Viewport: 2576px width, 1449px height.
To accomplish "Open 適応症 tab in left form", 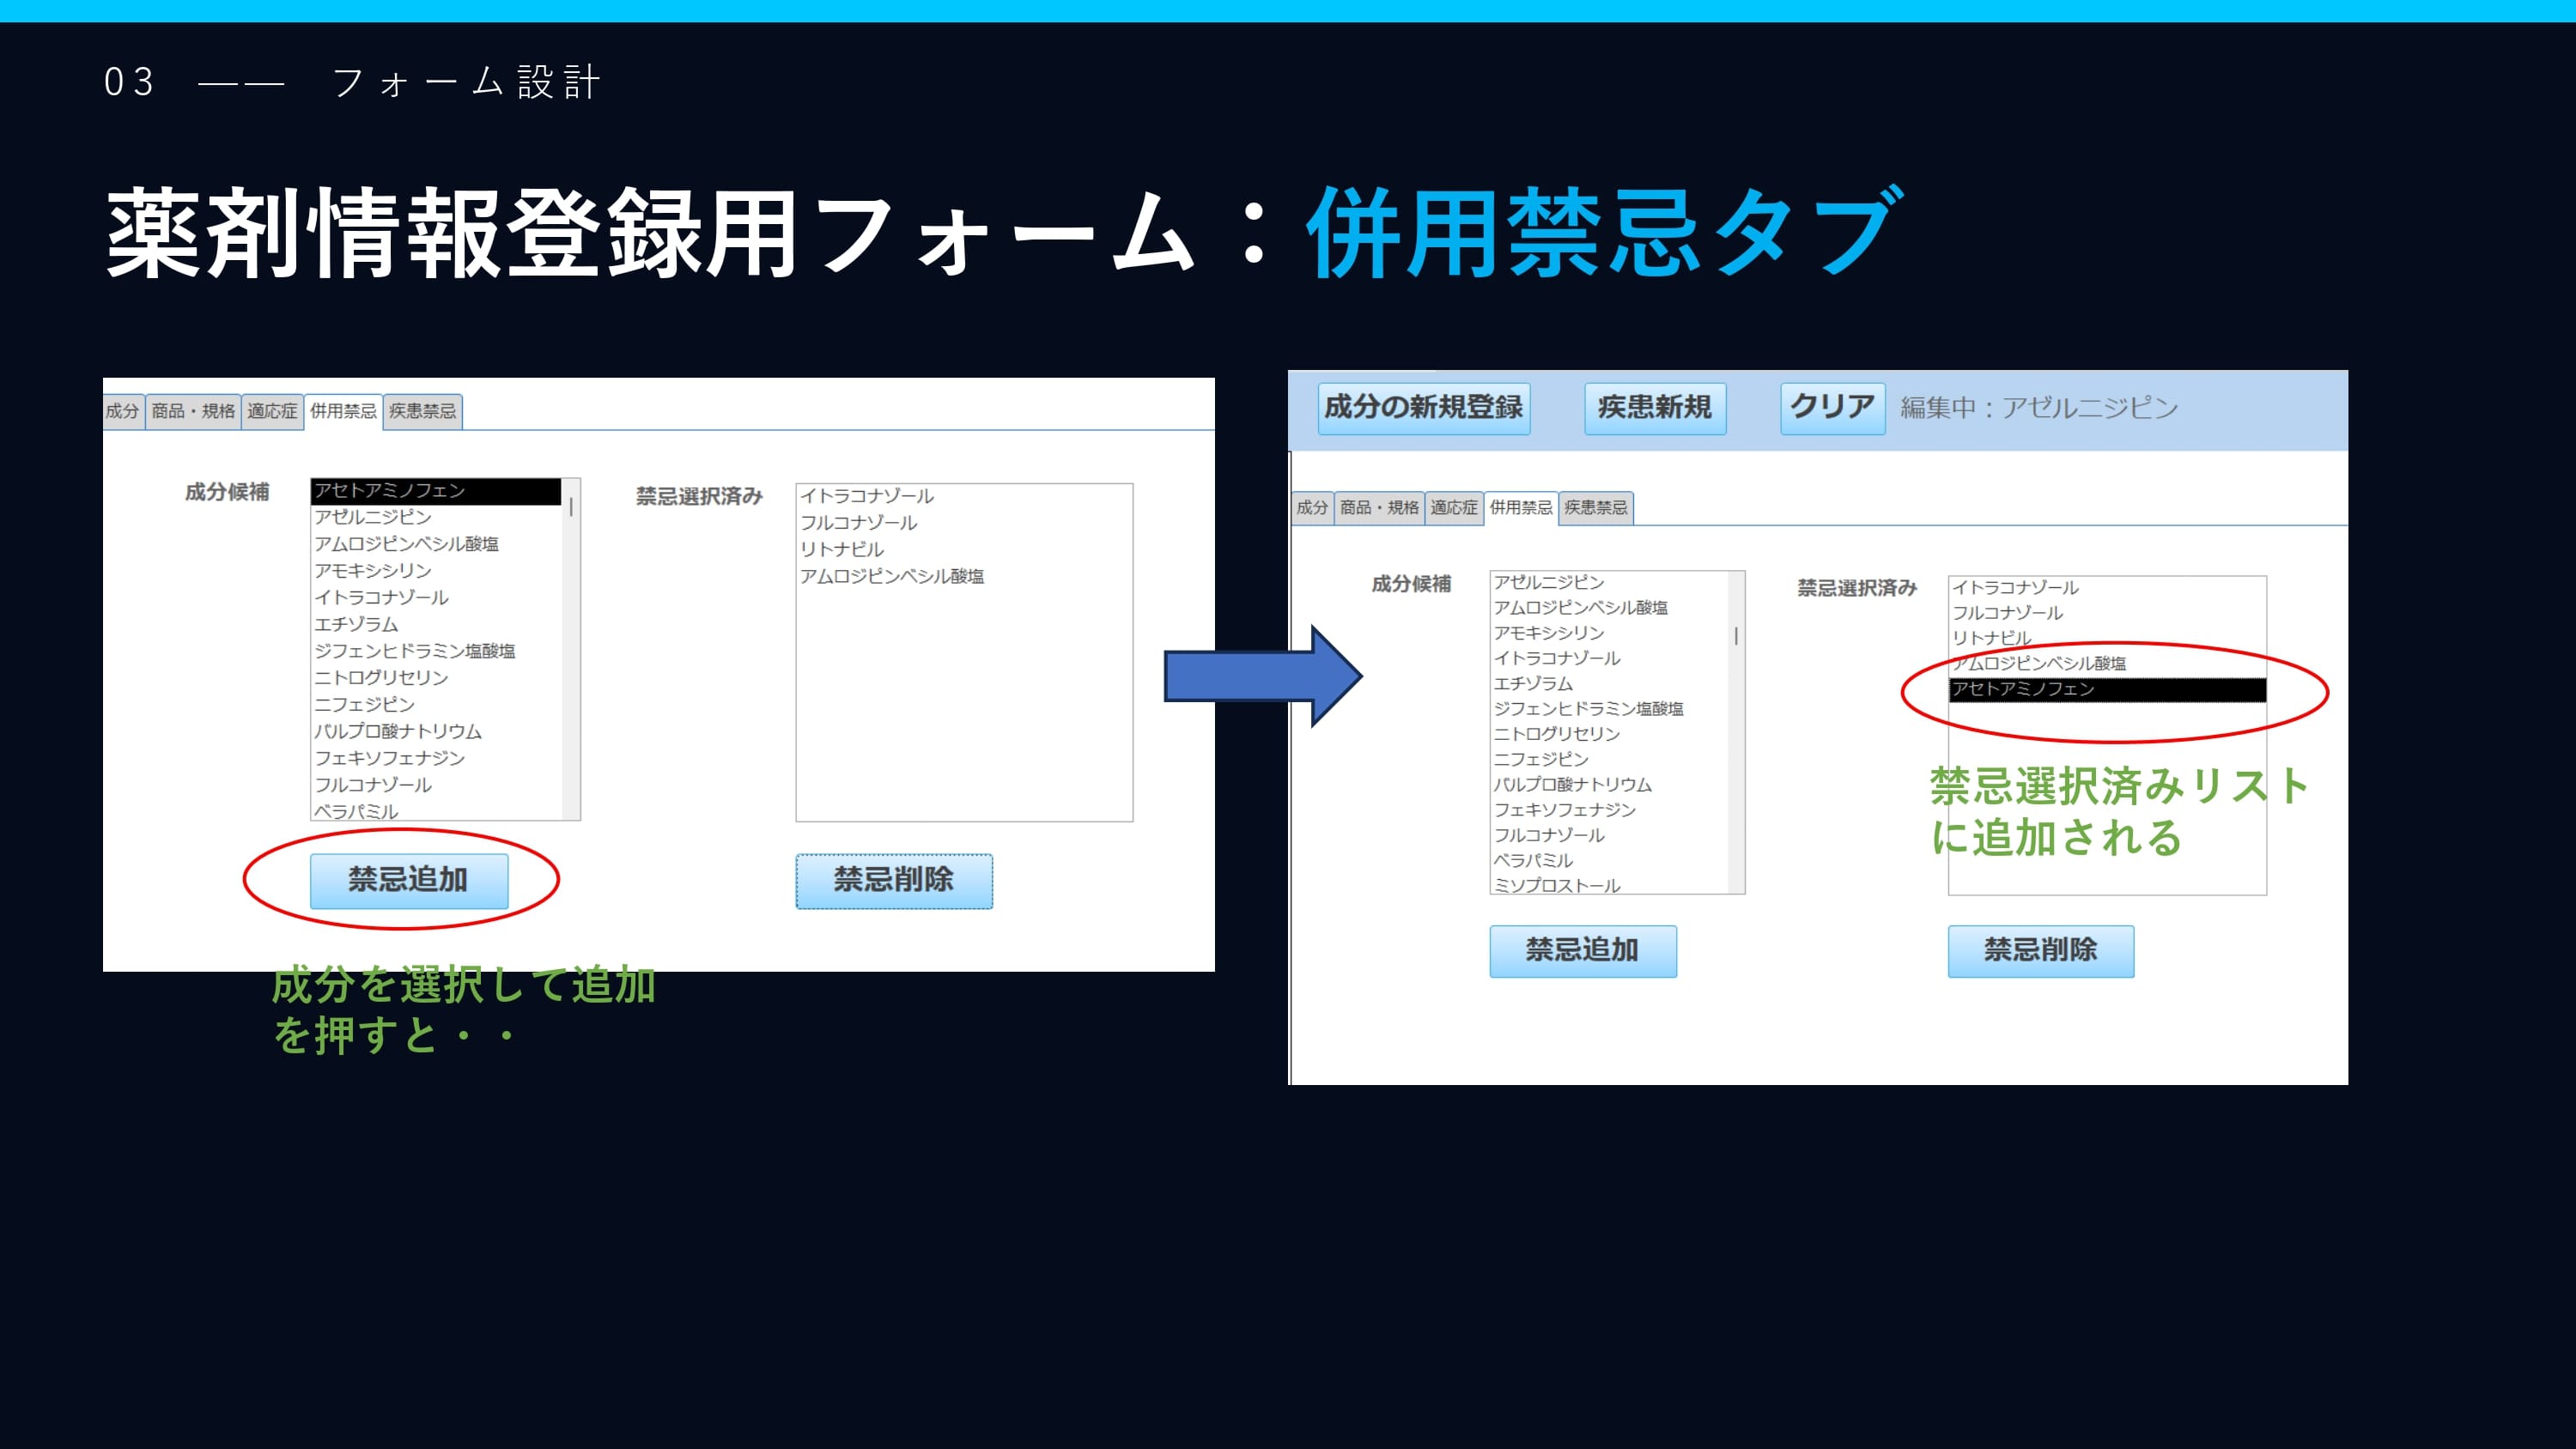I will [272, 411].
